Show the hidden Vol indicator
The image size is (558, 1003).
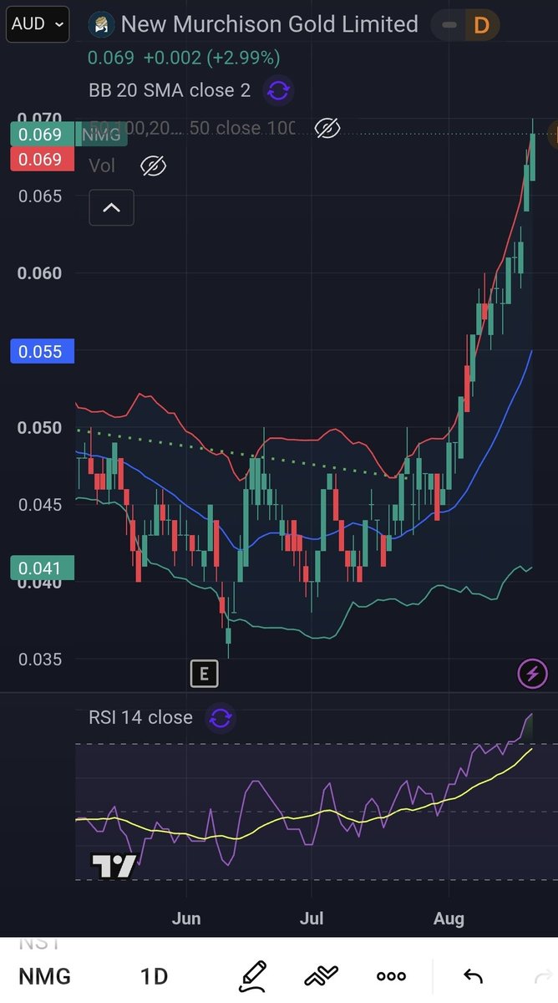153,165
